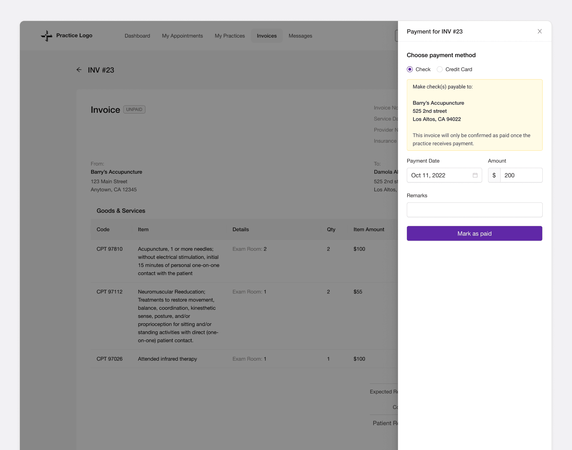Open My Appointments nav item

click(182, 36)
